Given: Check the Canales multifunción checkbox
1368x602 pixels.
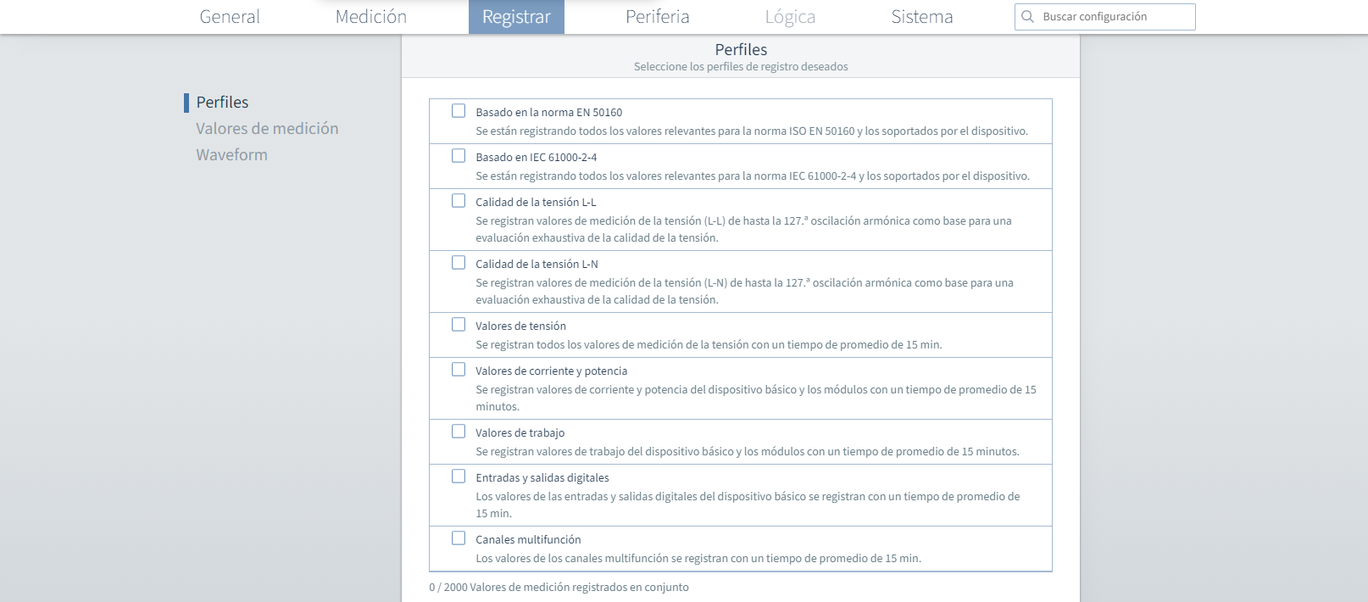Looking at the screenshot, I should [x=459, y=538].
